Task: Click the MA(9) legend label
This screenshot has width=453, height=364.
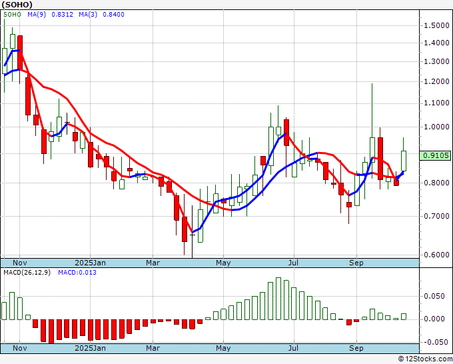Action: [37, 15]
